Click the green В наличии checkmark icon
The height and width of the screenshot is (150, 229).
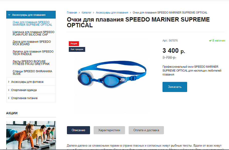(210, 41)
